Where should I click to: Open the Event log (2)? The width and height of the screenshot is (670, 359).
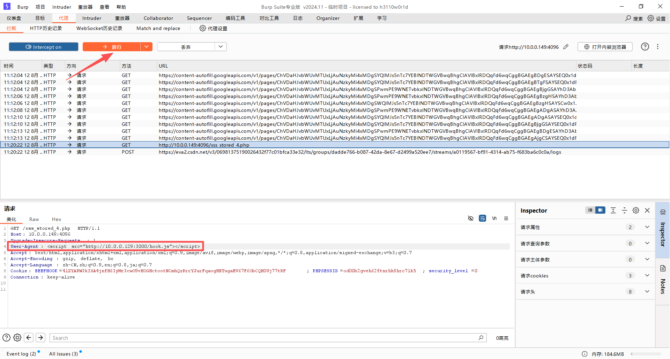[x=21, y=354]
